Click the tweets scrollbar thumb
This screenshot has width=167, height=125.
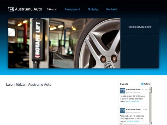(150, 91)
